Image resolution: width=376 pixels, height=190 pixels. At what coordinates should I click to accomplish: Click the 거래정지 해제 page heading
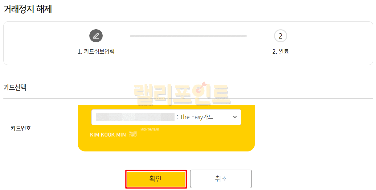click(x=28, y=10)
